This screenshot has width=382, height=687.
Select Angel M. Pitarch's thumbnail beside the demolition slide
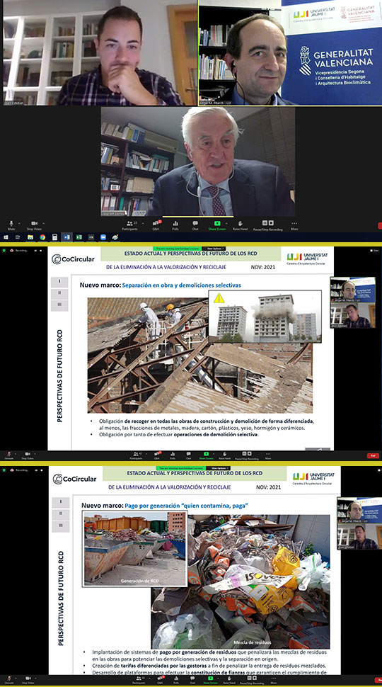(353, 290)
